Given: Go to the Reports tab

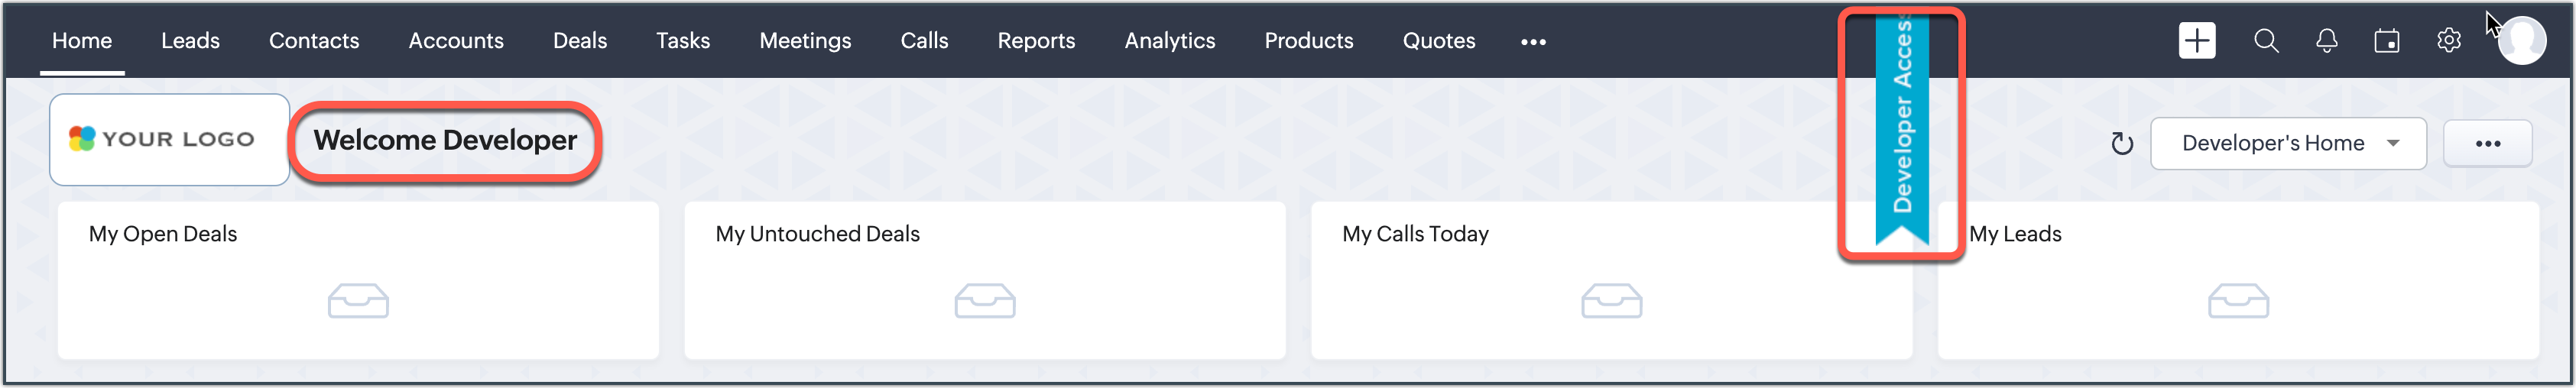Looking at the screenshot, I should pyautogui.click(x=1035, y=41).
